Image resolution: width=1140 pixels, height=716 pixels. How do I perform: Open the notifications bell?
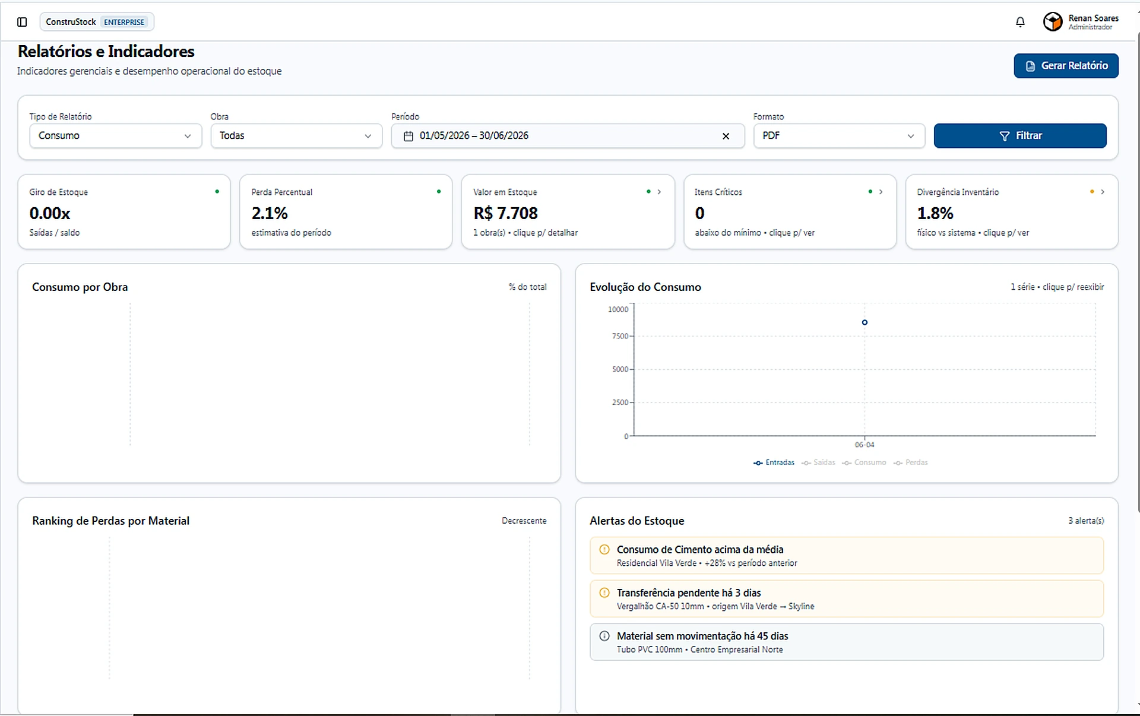pos(1020,22)
